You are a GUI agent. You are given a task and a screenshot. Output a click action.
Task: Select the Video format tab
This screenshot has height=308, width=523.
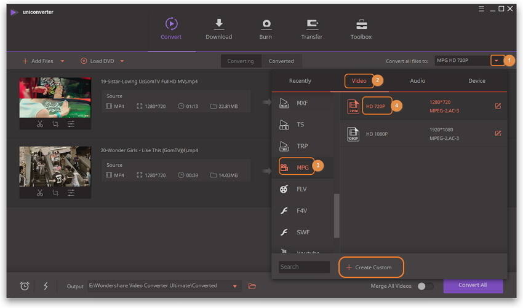359,81
